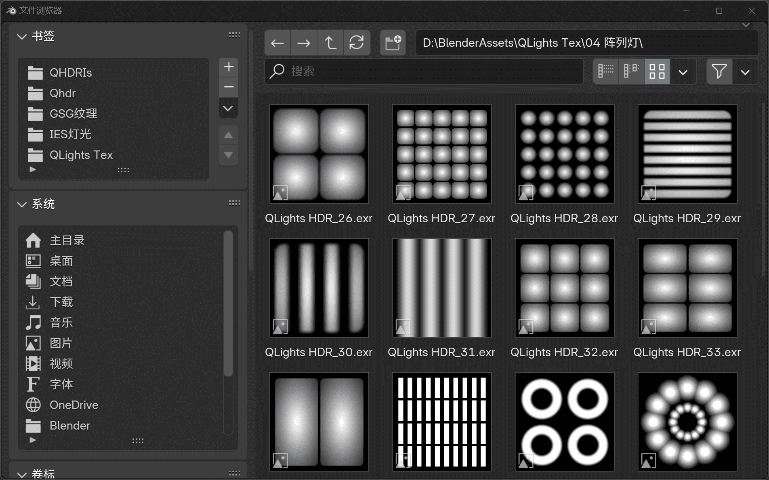Image resolution: width=769 pixels, height=480 pixels.
Task: Maximize the 文件浏览器 window
Action: (x=719, y=11)
